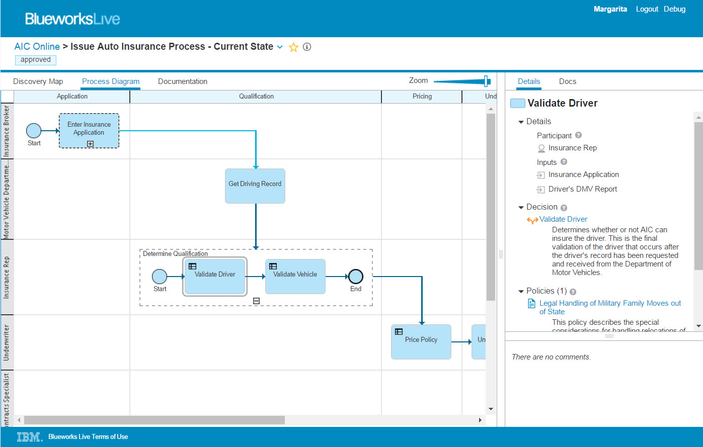Click the diagram scroll down arrow

click(491, 409)
